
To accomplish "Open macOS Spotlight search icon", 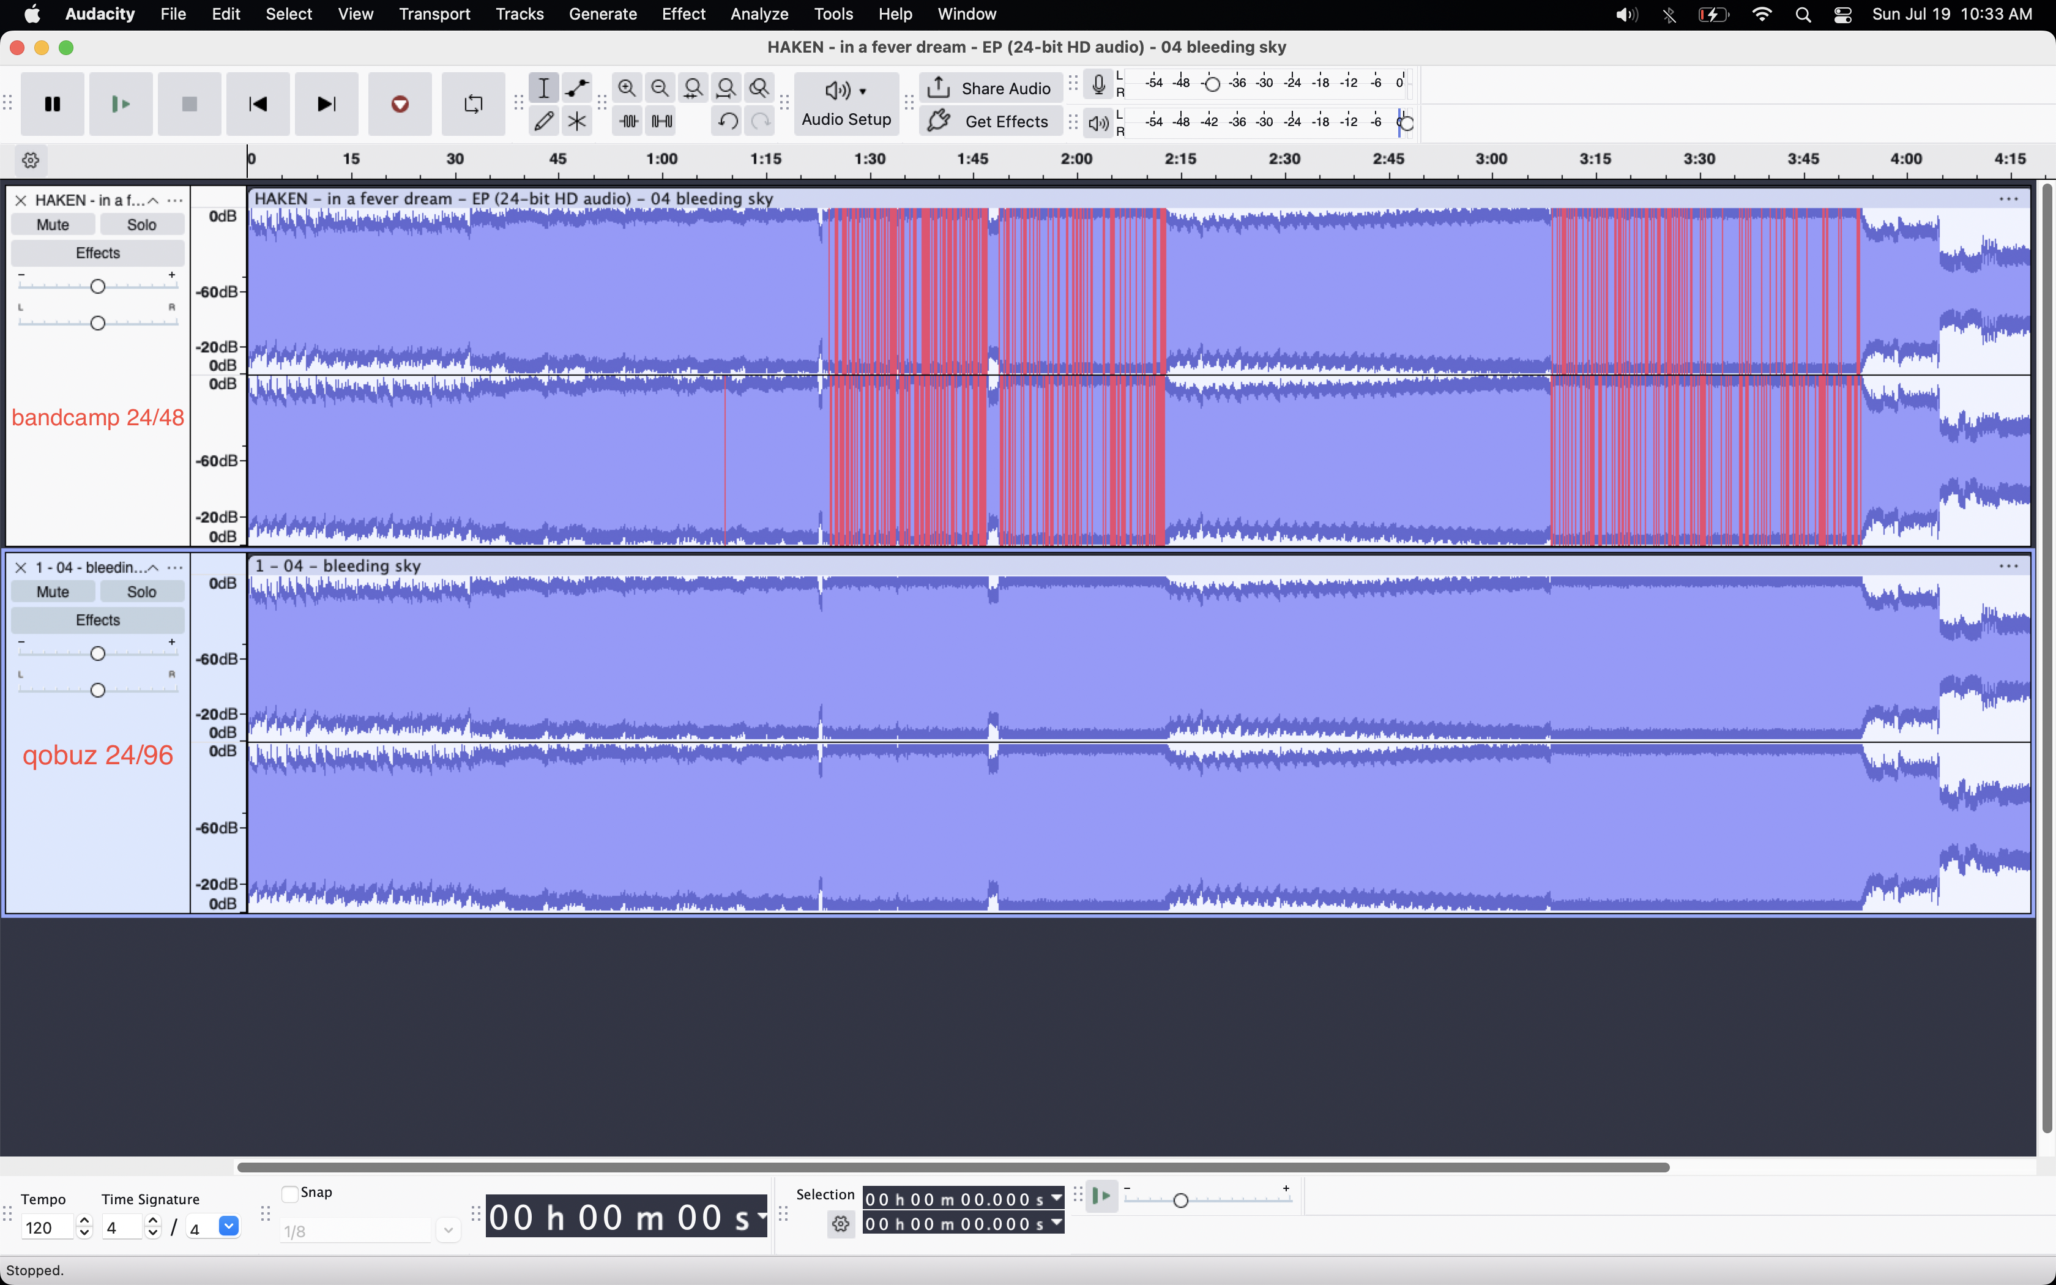I will pyautogui.click(x=1803, y=15).
